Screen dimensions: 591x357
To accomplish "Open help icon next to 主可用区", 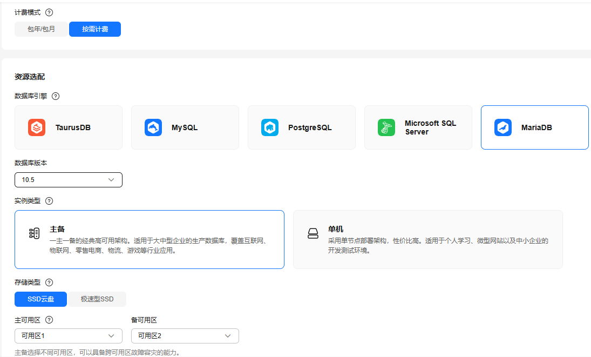I will click(49, 320).
